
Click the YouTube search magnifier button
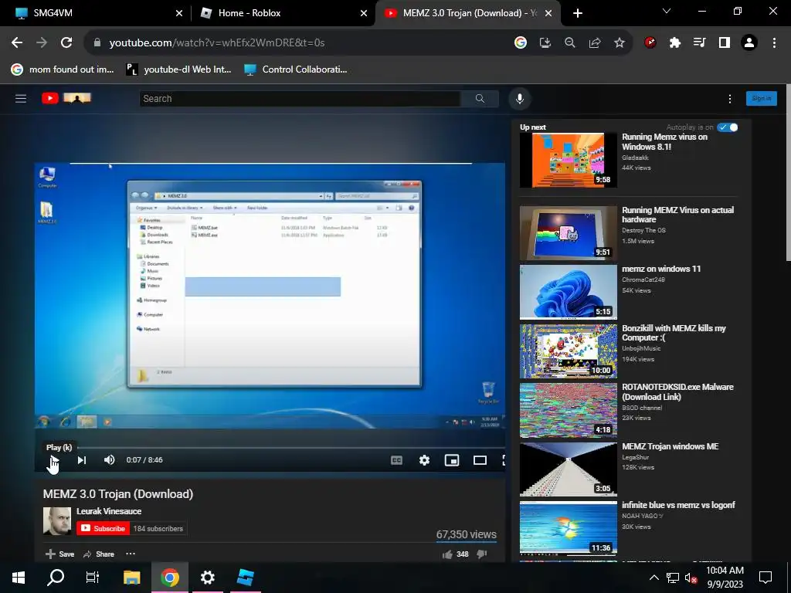click(480, 98)
